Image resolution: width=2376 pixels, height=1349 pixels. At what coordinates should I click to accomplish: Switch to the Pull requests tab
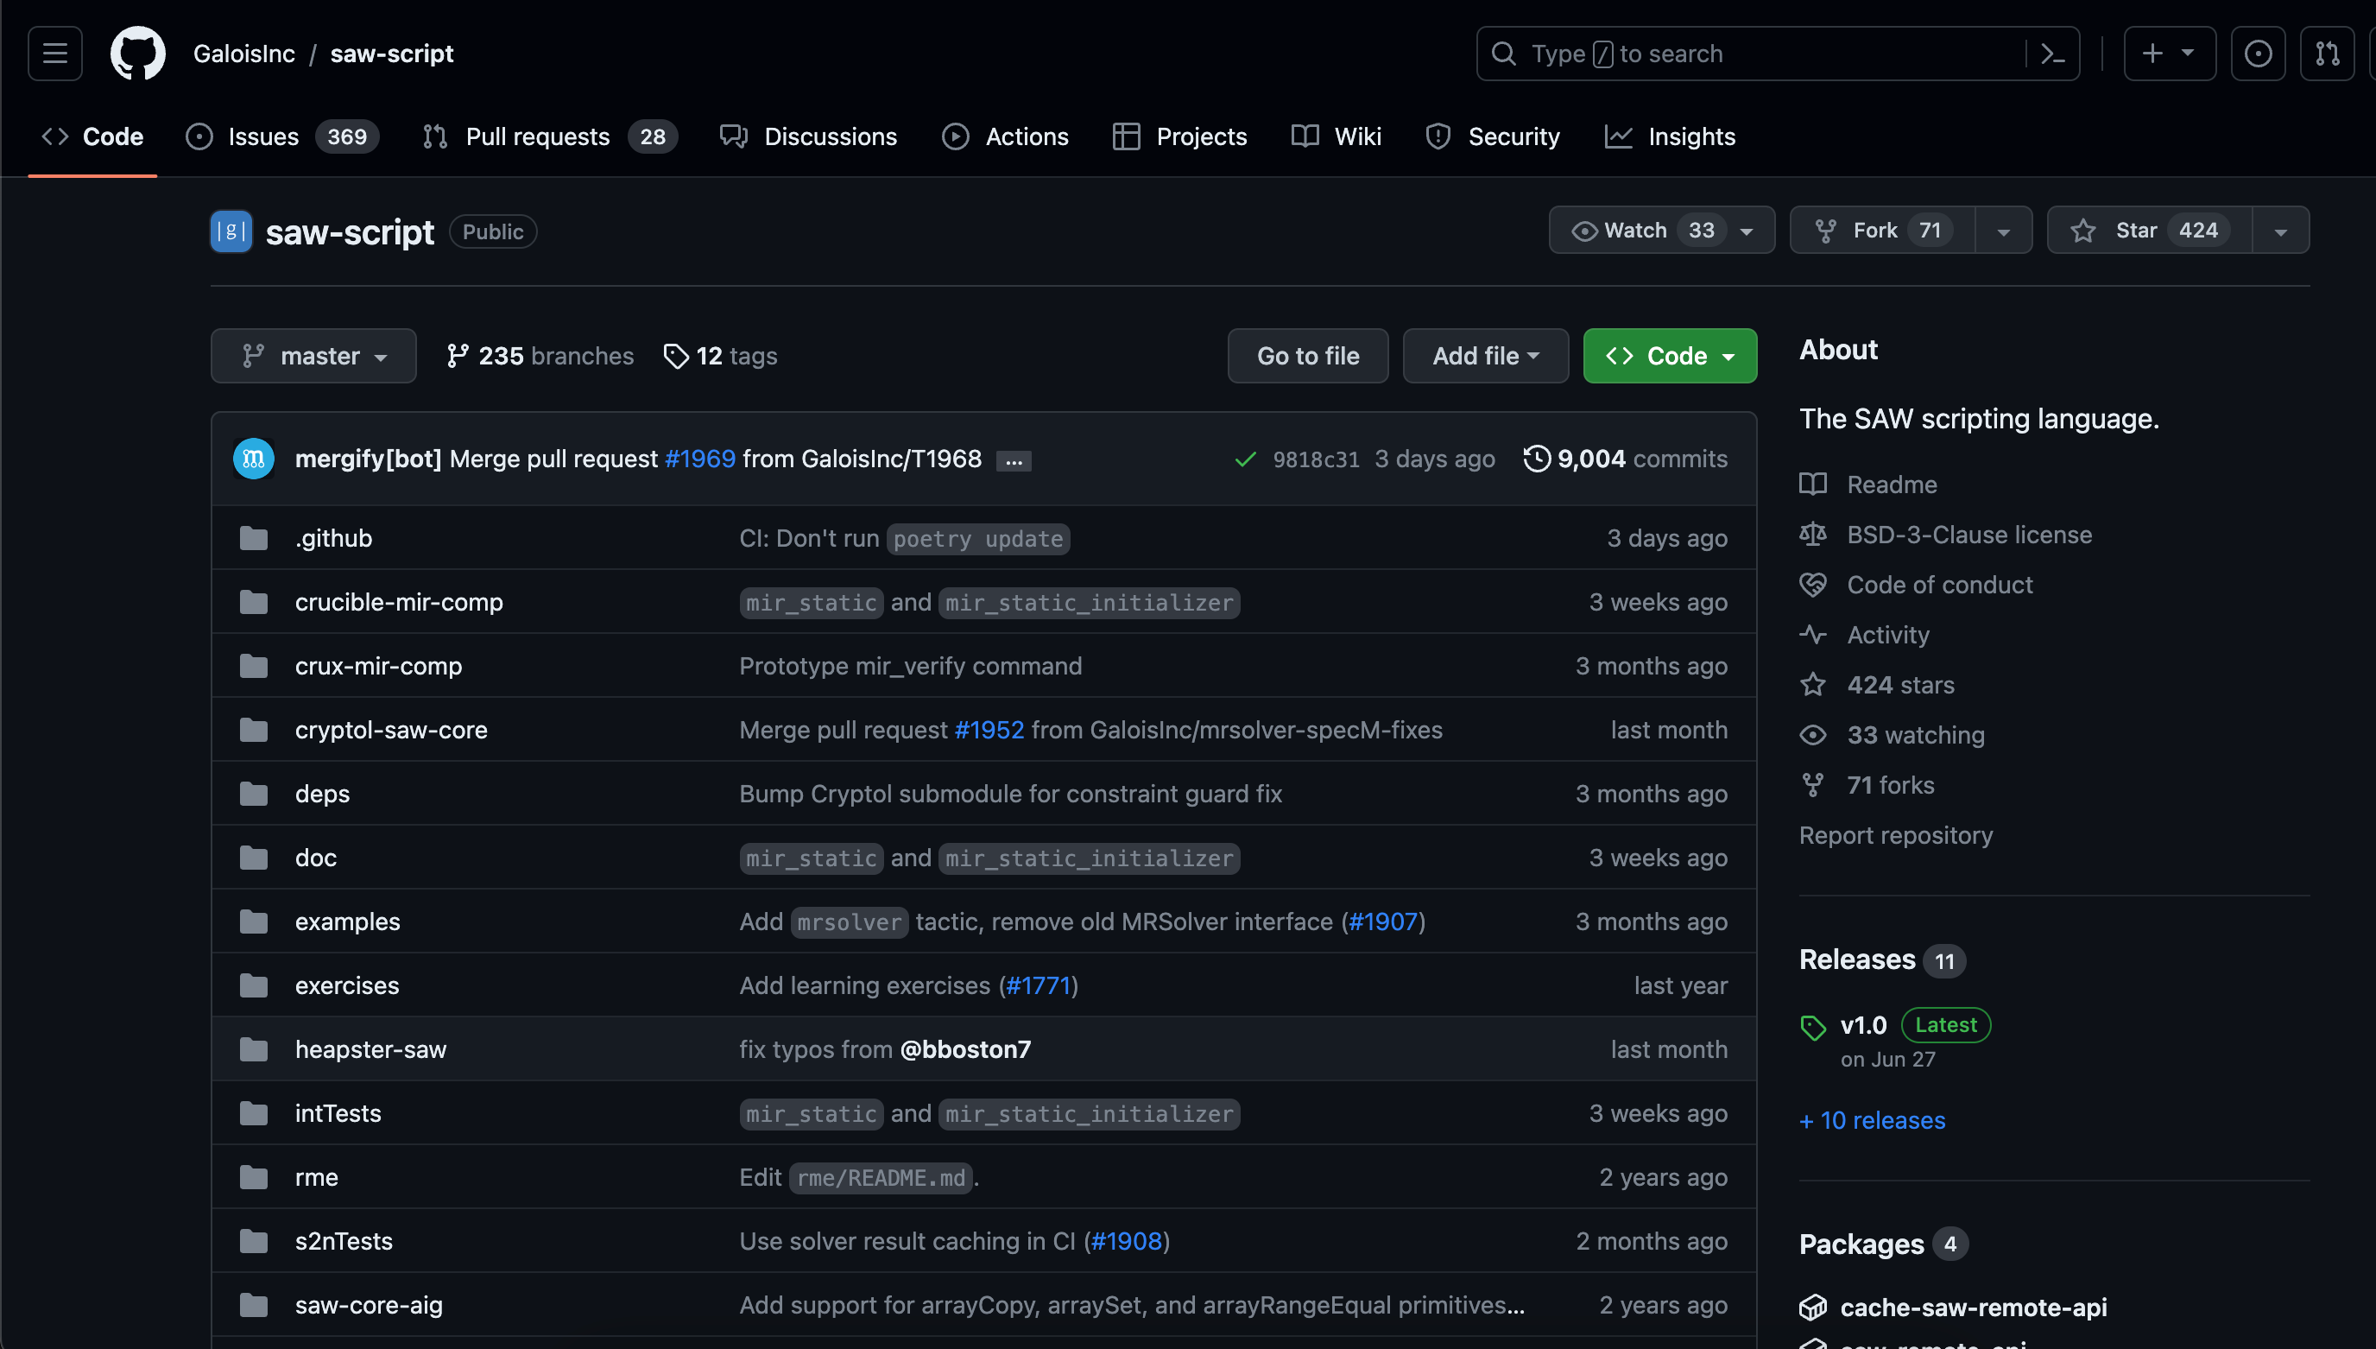537,137
